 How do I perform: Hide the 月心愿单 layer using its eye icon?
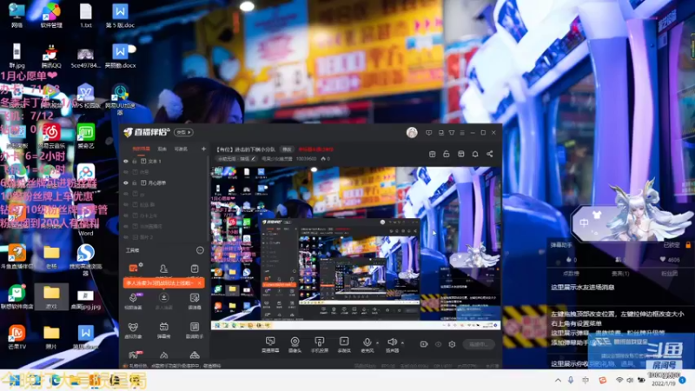[x=126, y=182]
